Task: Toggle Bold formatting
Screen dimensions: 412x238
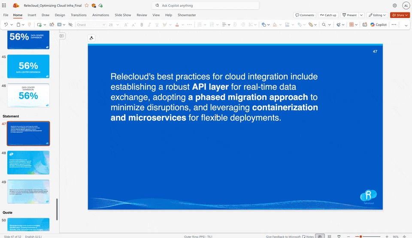Action: pos(142,25)
